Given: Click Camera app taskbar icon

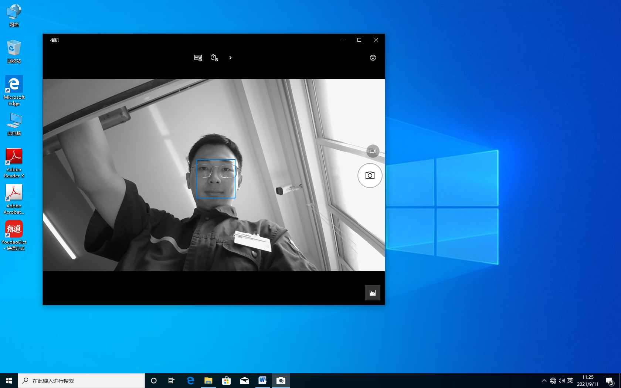Looking at the screenshot, I should 281,381.
